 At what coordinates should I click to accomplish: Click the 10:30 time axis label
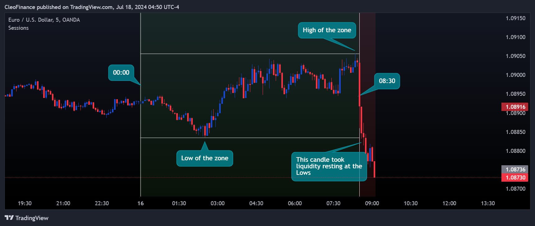point(411,203)
